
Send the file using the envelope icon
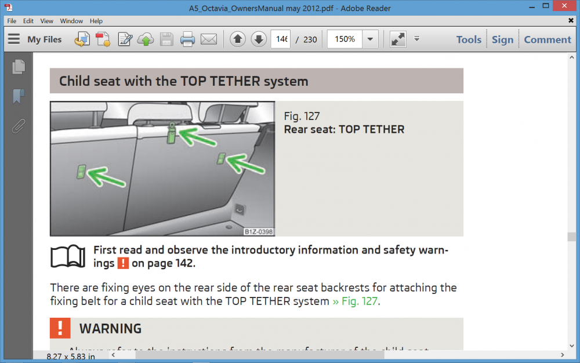209,39
